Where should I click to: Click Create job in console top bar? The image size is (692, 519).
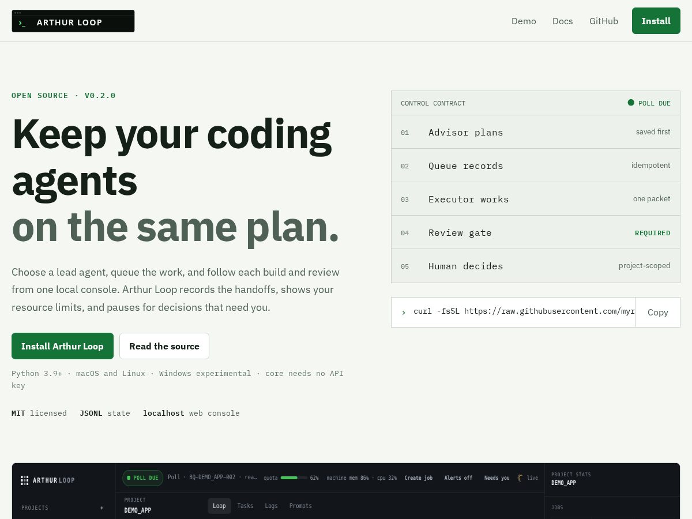pos(419,478)
